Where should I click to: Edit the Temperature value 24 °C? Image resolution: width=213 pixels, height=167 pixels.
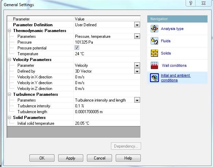tap(107, 54)
